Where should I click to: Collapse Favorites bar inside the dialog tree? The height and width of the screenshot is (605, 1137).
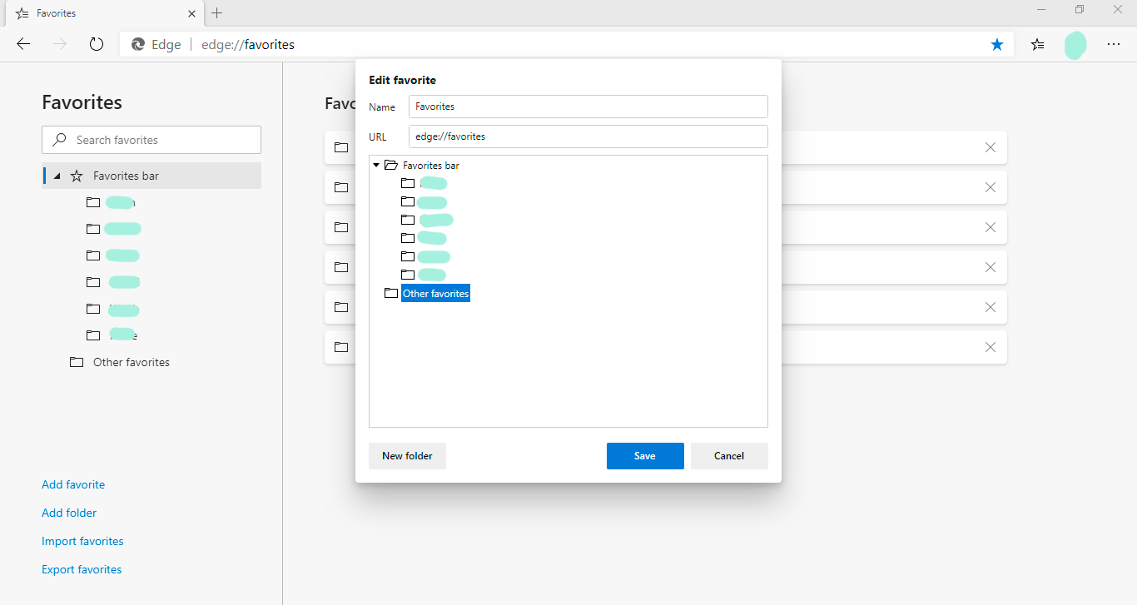click(376, 165)
